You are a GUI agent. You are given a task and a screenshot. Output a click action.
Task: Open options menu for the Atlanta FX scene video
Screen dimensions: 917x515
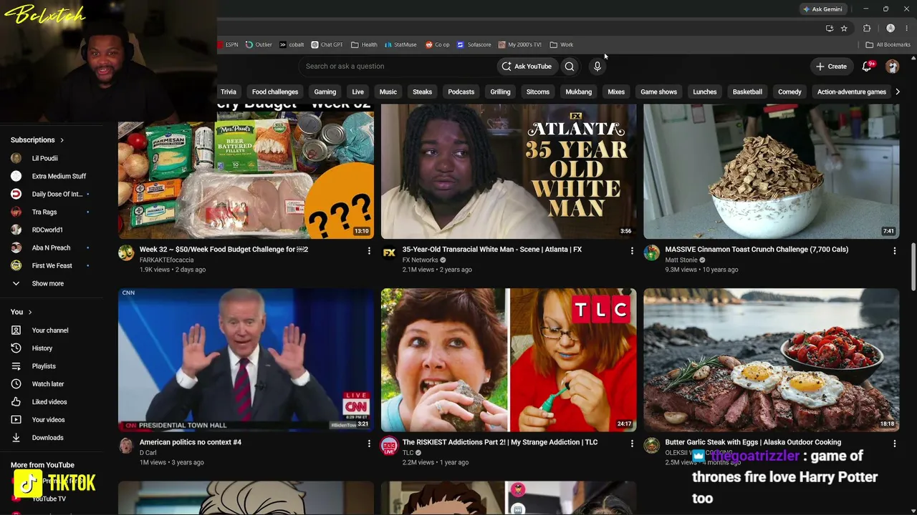coord(632,251)
